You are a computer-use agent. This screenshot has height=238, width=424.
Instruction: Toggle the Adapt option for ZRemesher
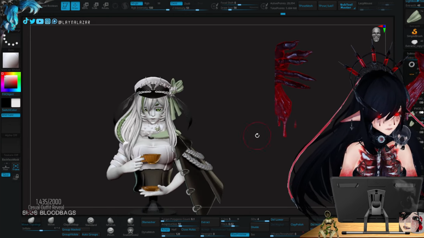click(165, 229)
